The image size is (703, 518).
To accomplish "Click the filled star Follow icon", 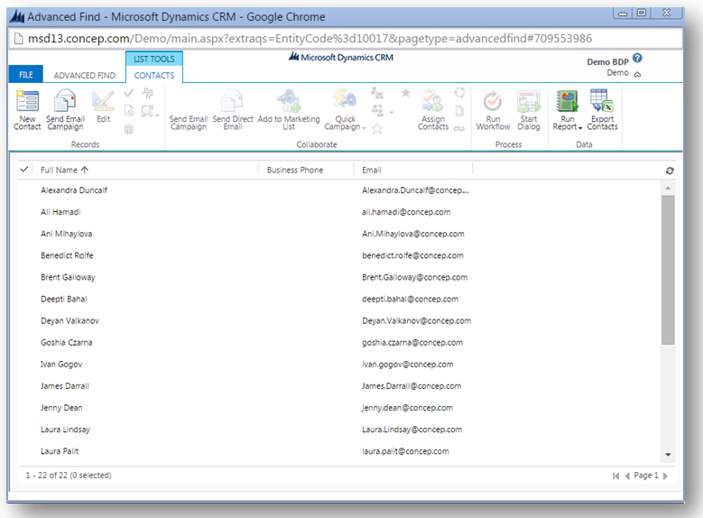I will [406, 93].
